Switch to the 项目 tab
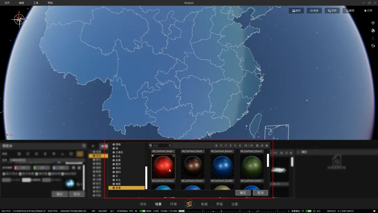Screen dimensions: 378x213 coord(143,204)
